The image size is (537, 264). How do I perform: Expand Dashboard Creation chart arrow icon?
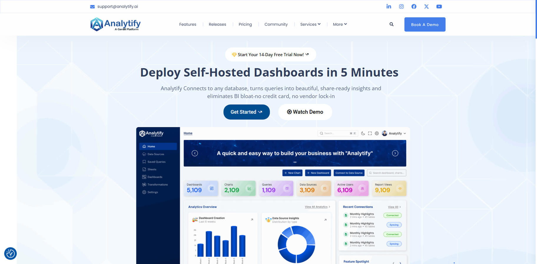click(252, 220)
